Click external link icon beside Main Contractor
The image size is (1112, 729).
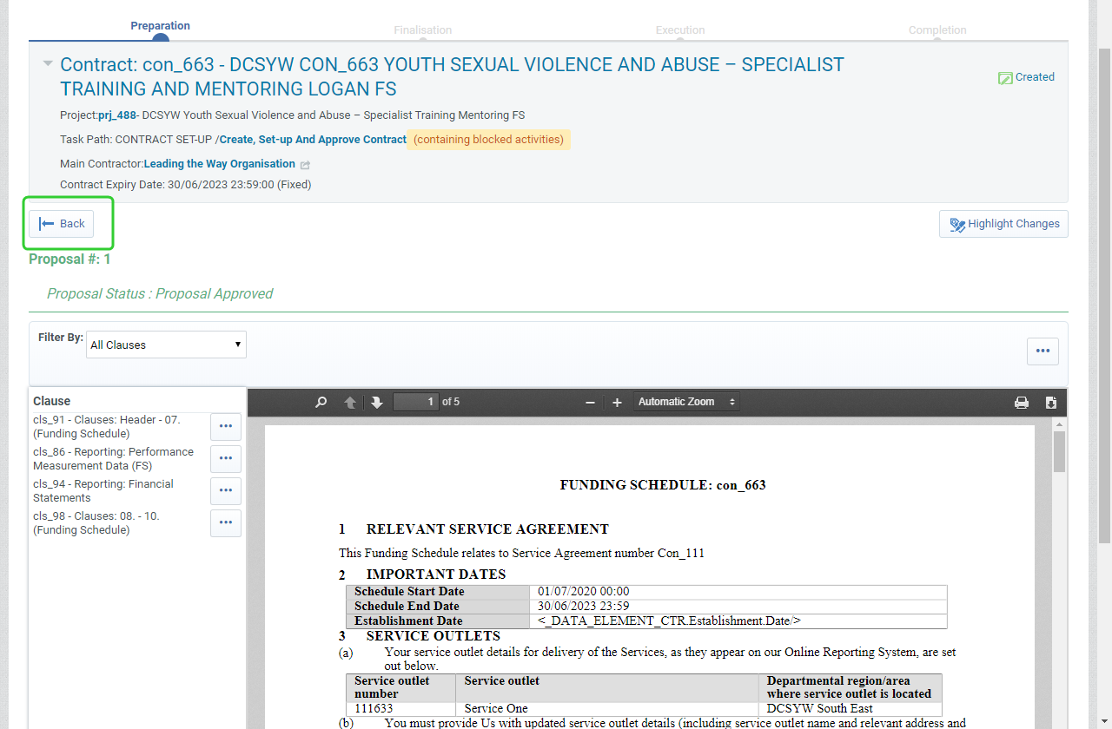[305, 165]
